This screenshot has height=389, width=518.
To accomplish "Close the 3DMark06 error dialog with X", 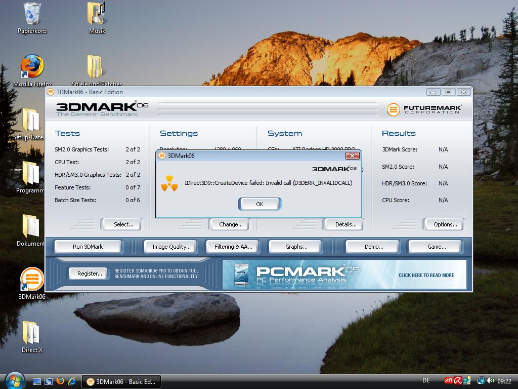I will [x=352, y=156].
